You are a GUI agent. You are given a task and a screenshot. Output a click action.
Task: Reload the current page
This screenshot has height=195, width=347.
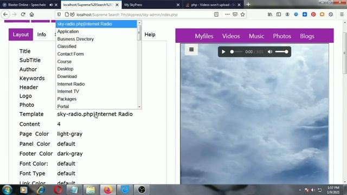[x=23, y=15]
